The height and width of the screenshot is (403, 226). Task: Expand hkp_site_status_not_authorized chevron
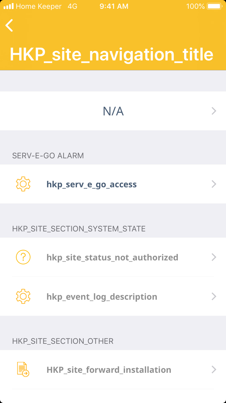pos(214,257)
